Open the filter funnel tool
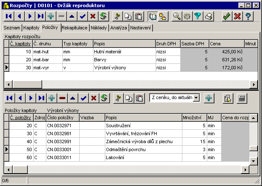Image resolution: width=262 pixels, height=186 pixels. [x=198, y=16]
